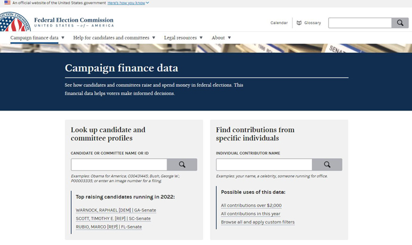Focus the site search field in header
Image resolution: width=412 pixels, height=245 pixels.
coord(360,23)
